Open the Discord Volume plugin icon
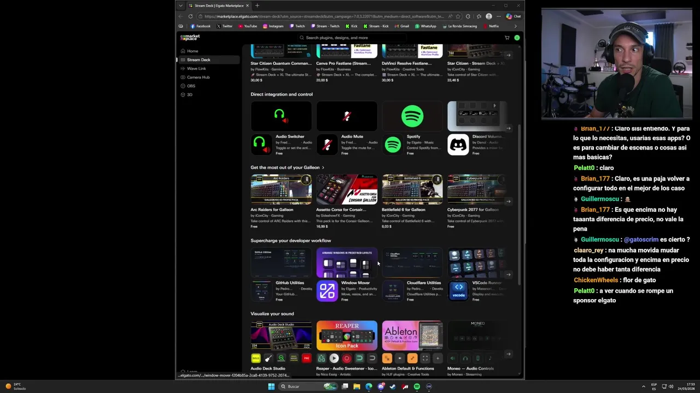 tap(458, 145)
